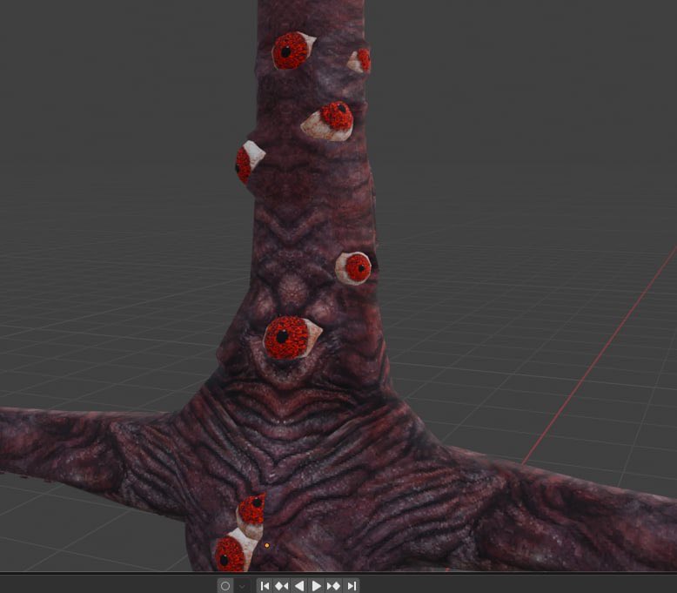Image resolution: width=677 pixels, height=593 pixels.
Task: Toggle the auto keying record button
Action: [225, 586]
